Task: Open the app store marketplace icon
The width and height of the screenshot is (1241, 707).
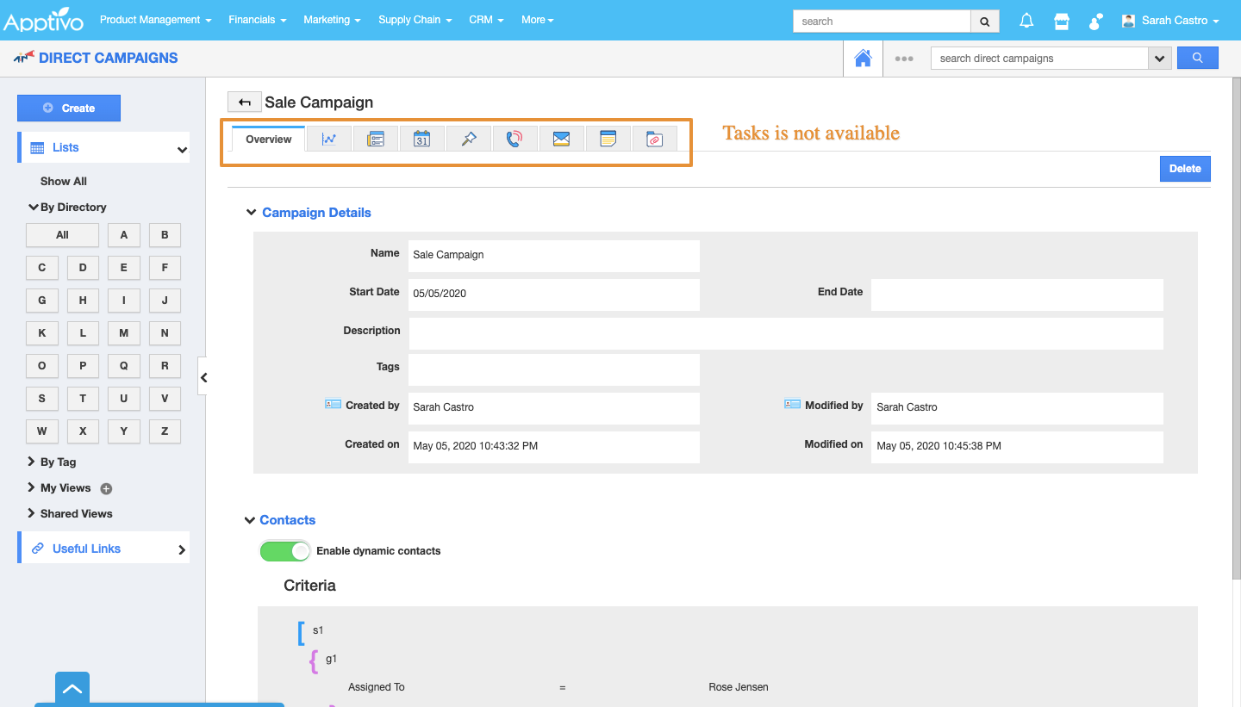Action: [1062, 21]
